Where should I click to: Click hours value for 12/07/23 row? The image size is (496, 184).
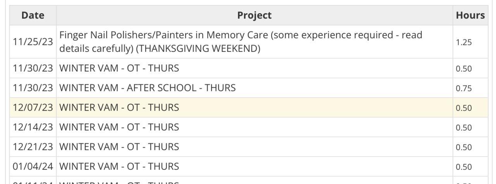coord(464,108)
